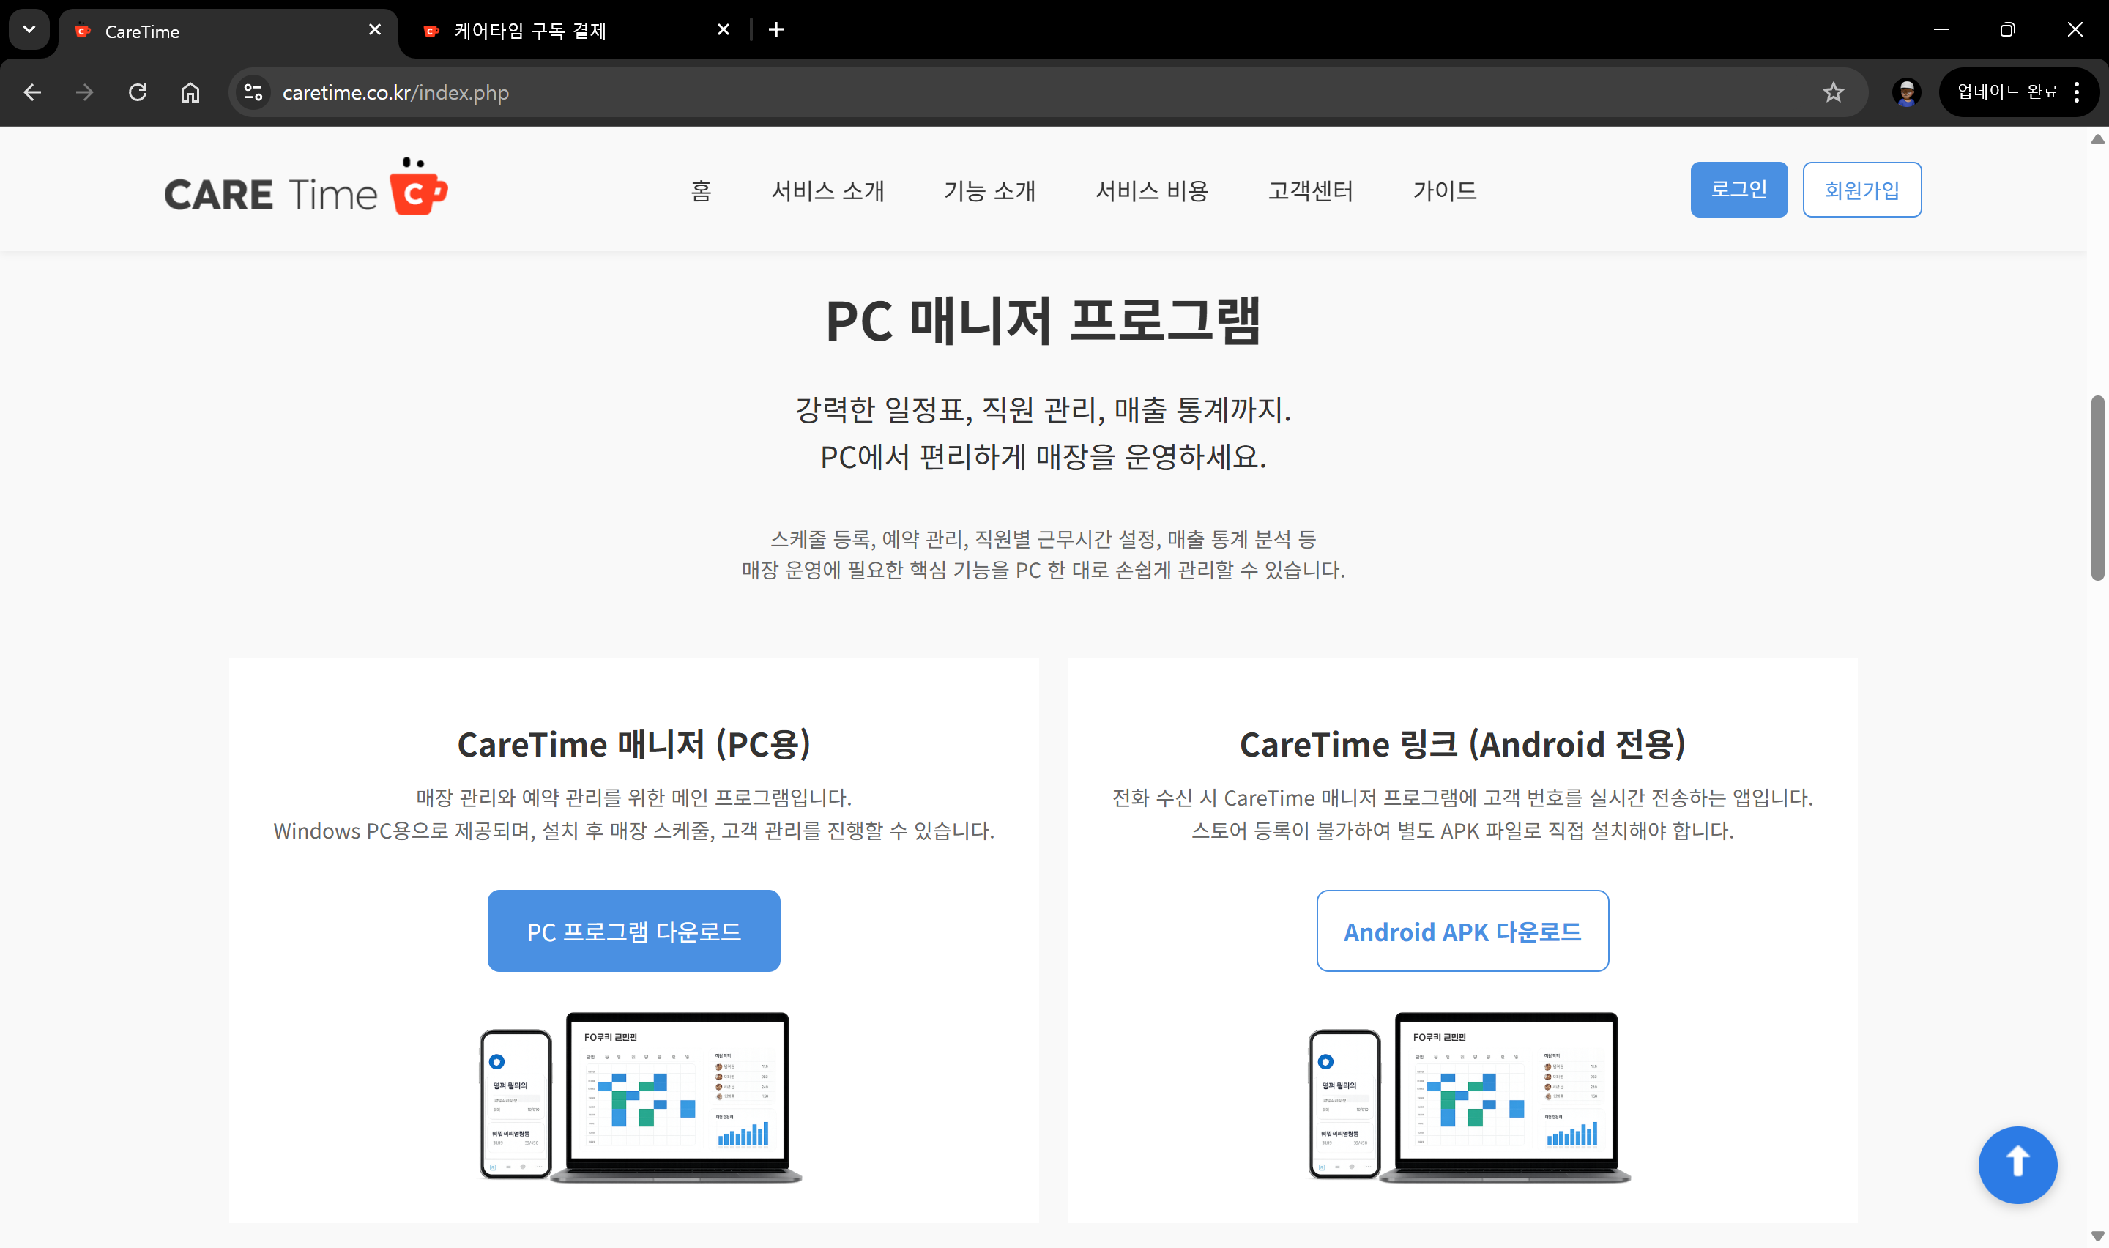The height and width of the screenshot is (1248, 2109).
Task: Click the page vertical scrollbar thumb
Action: coord(2097,488)
